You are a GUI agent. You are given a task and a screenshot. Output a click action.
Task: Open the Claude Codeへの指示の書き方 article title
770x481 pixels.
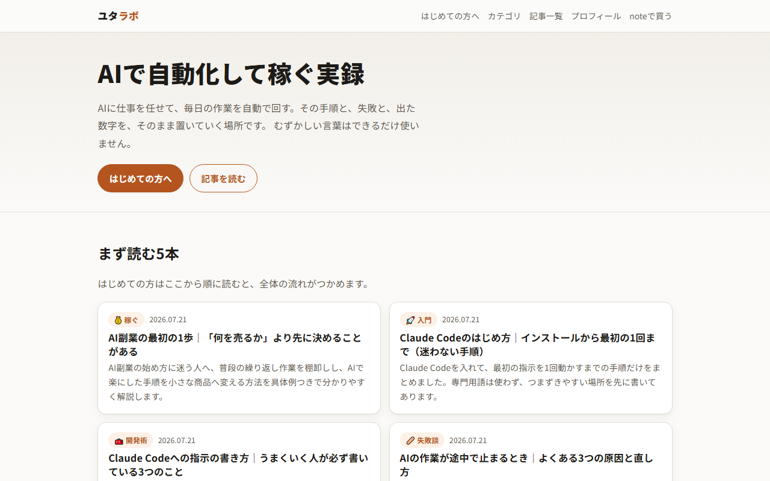238,465
